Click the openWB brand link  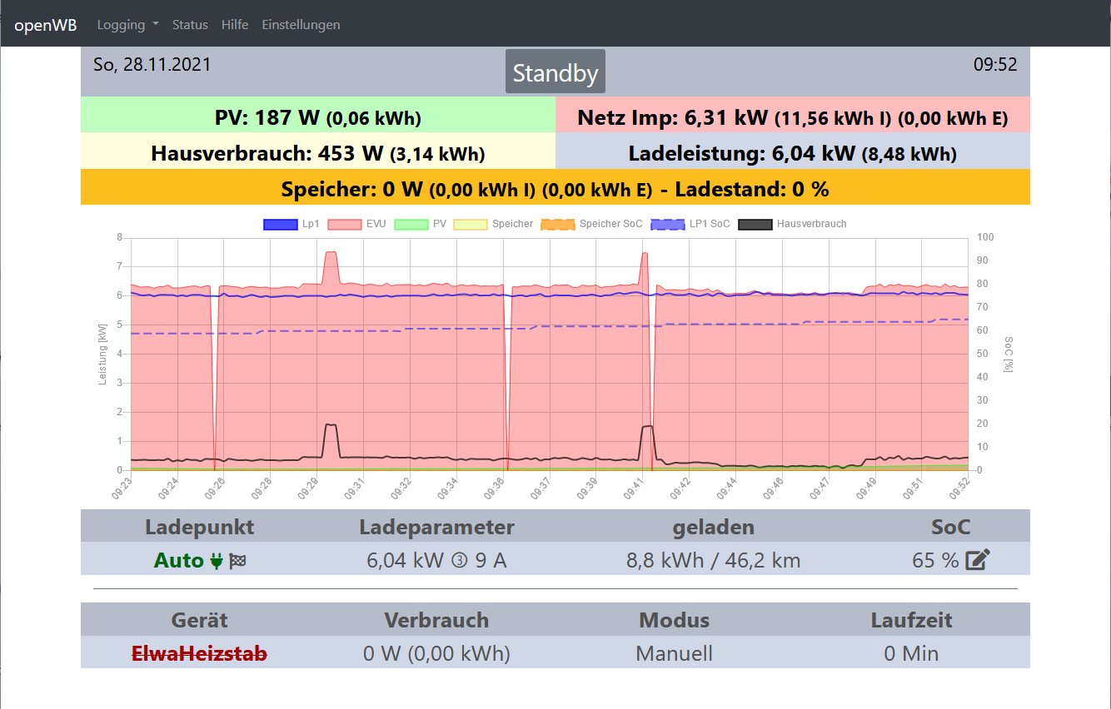pos(46,25)
